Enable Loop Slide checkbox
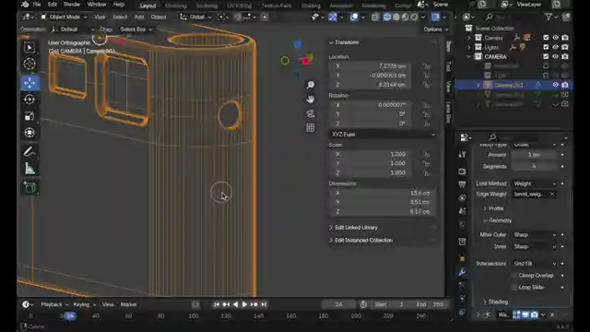The height and width of the screenshot is (332, 590). point(514,287)
